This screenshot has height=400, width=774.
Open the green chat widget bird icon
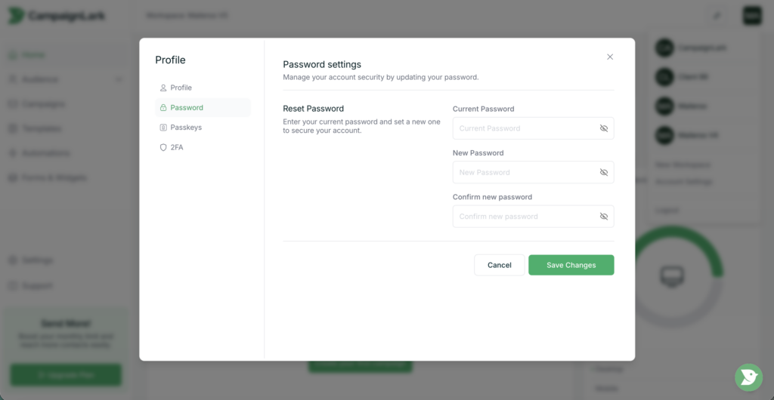point(748,377)
